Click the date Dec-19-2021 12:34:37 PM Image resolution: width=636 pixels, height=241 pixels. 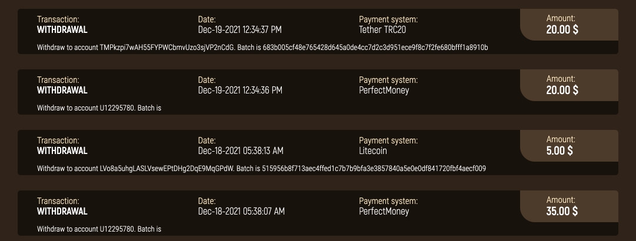click(239, 29)
